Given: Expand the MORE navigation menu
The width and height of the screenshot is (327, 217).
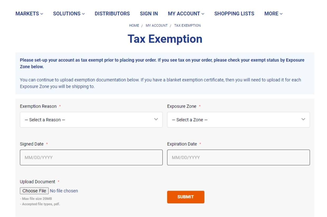Looking at the screenshot, I should click(271, 13).
